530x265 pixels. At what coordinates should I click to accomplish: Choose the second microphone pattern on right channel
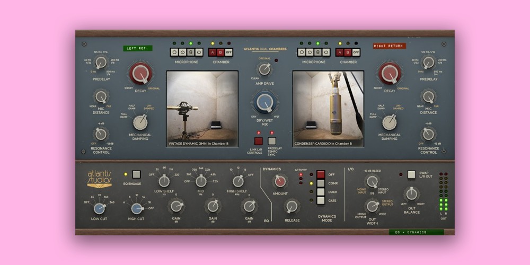tap(310, 52)
